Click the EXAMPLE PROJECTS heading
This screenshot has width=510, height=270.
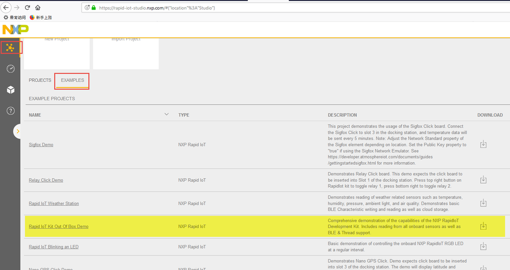pyautogui.click(x=52, y=99)
